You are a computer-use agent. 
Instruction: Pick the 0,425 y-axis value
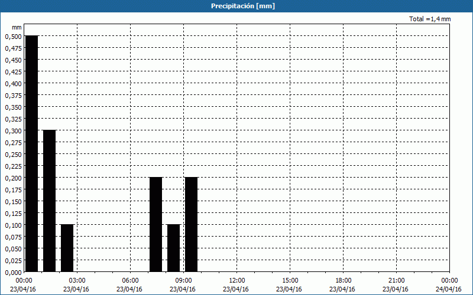pyautogui.click(x=13, y=72)
